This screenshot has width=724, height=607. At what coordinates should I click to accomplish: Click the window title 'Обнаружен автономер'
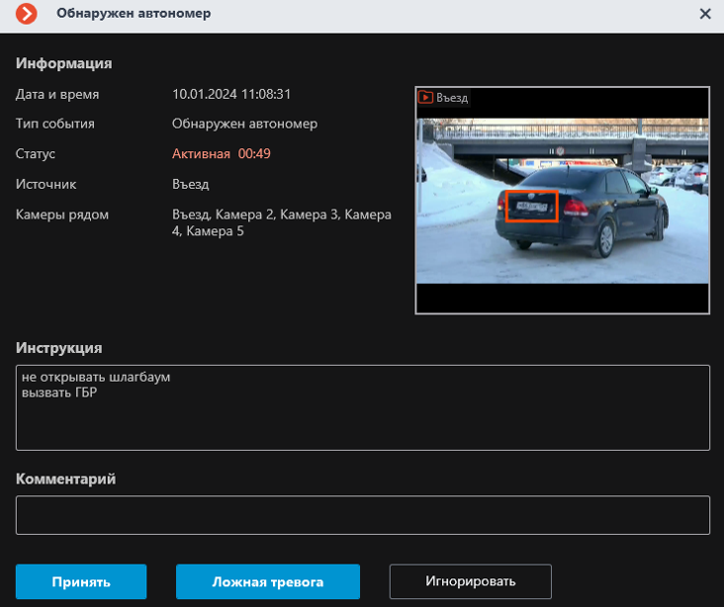134,14
